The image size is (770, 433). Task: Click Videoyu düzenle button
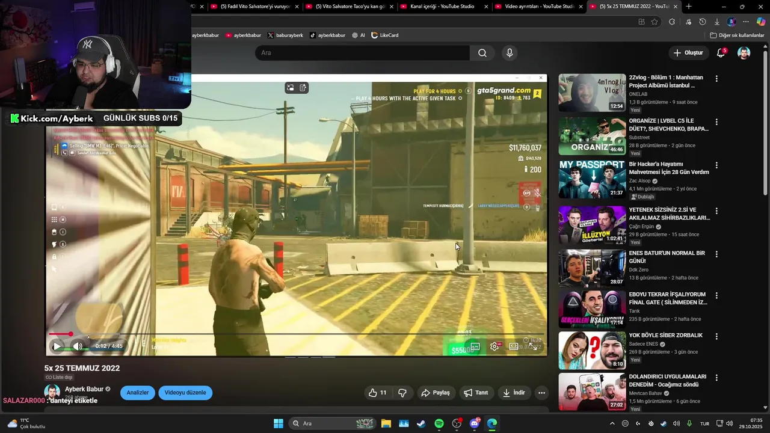tap(185, 393)
